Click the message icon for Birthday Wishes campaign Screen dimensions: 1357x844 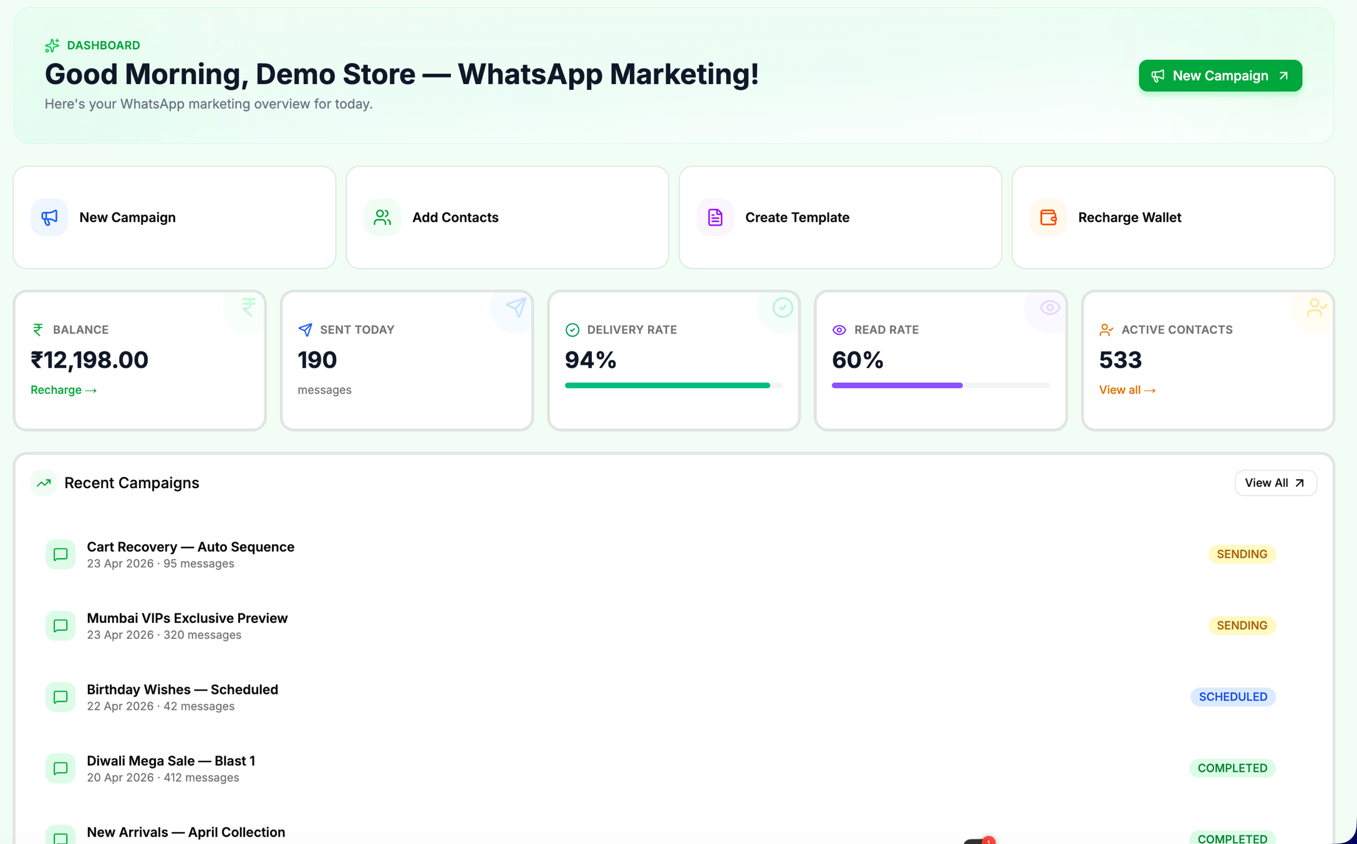(60, 697)
